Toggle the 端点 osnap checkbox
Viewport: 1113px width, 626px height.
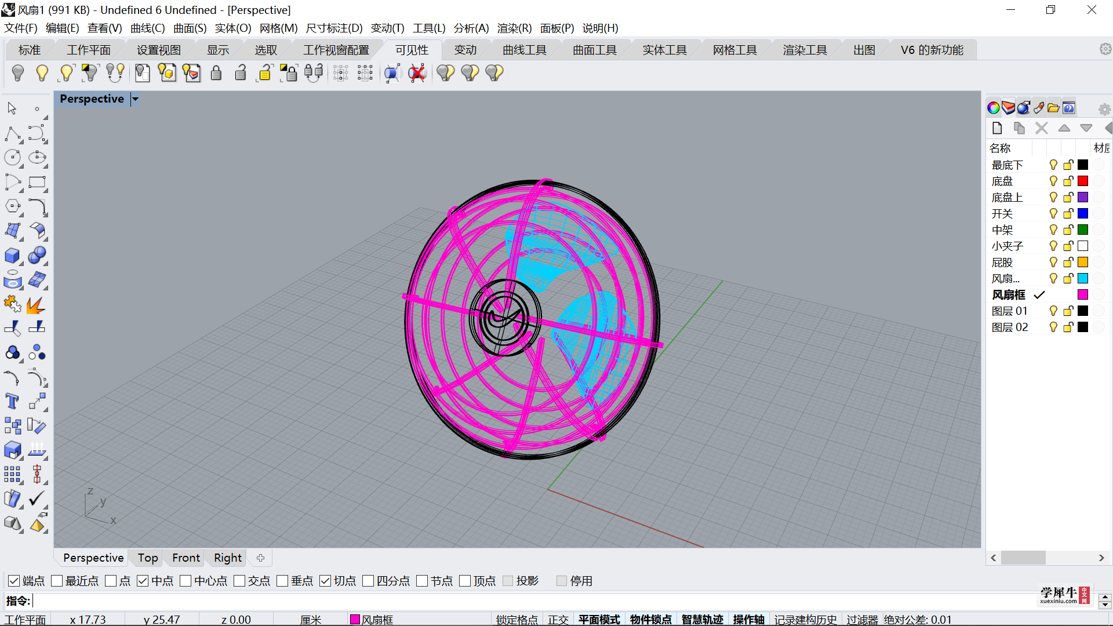click(x=14, y=581)
